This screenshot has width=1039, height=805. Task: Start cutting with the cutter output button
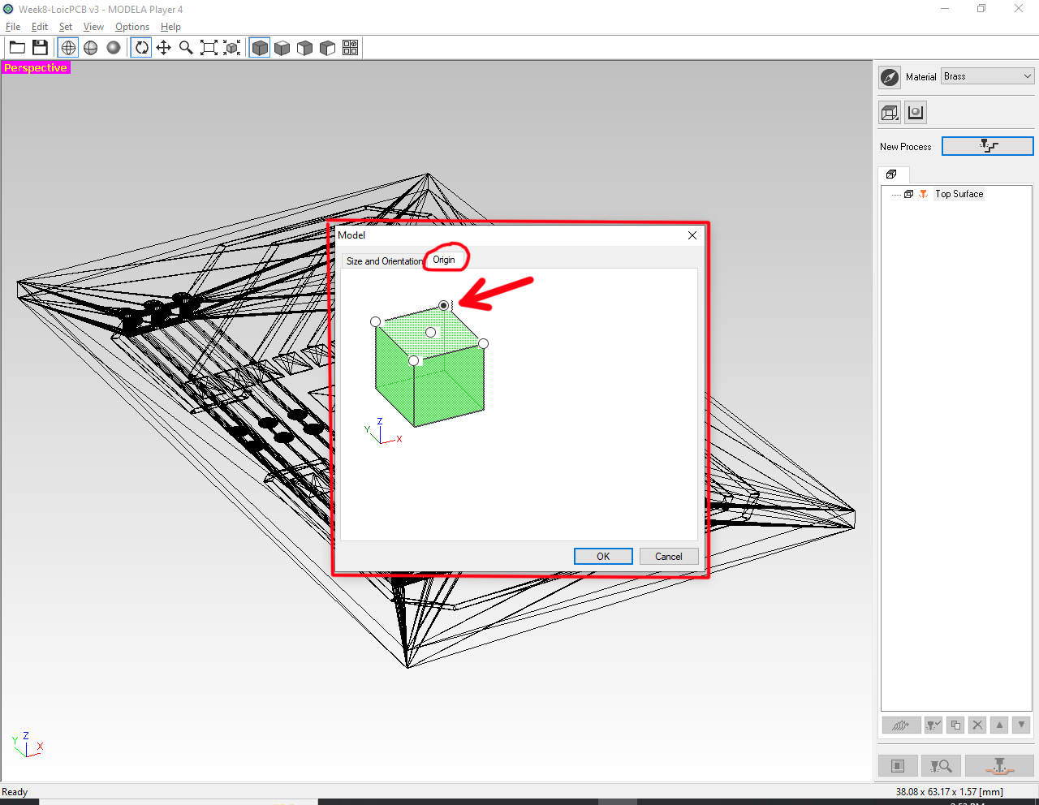click(999, 766)
